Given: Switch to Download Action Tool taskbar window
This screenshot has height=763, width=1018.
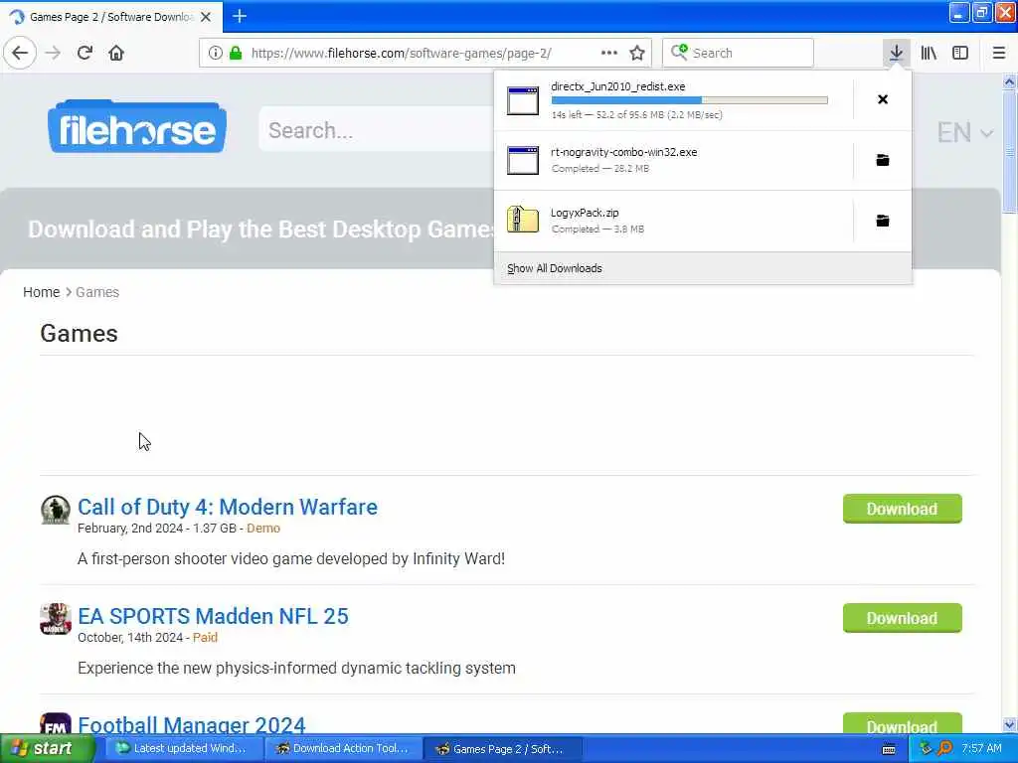Looking at the screenshot, I should 343,748.
